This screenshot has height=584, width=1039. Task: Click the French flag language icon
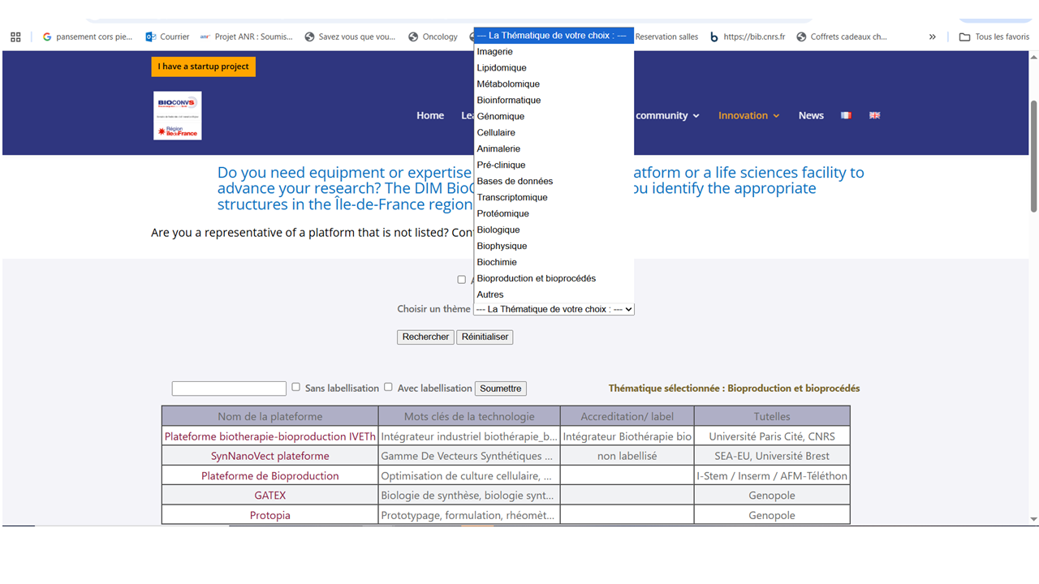846,115
